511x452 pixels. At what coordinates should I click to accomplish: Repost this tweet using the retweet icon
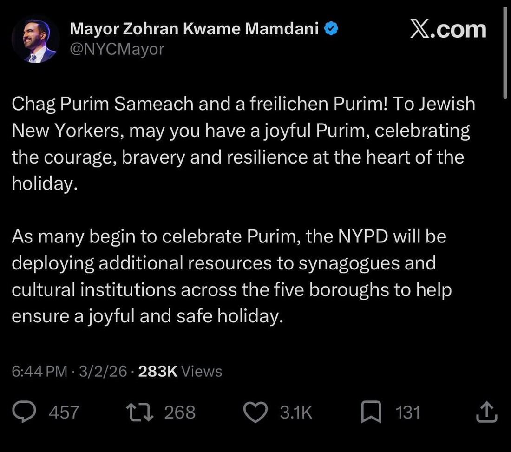(x=140, y=413)
